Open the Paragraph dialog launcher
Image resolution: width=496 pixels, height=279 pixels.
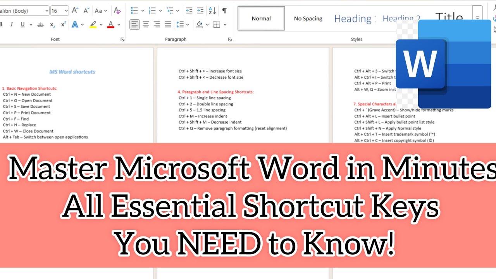coord(230,39)
